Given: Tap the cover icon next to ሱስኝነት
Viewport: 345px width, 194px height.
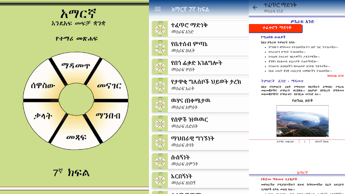Looking at the screenshot, I should [160, 161].
